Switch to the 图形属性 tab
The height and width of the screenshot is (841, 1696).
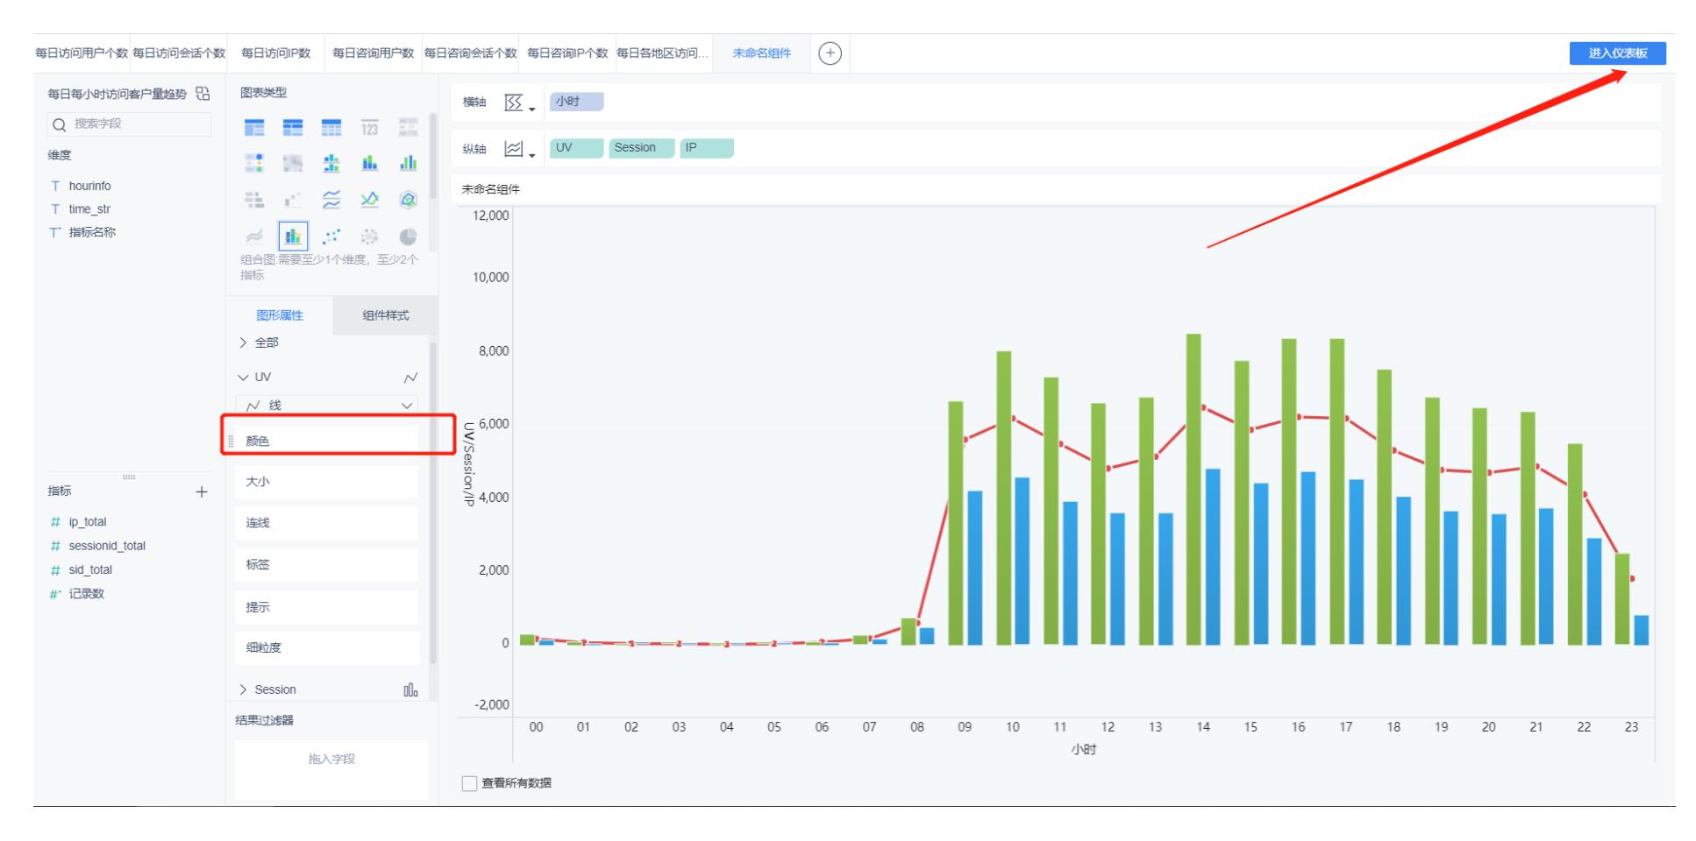coord(280,315)
